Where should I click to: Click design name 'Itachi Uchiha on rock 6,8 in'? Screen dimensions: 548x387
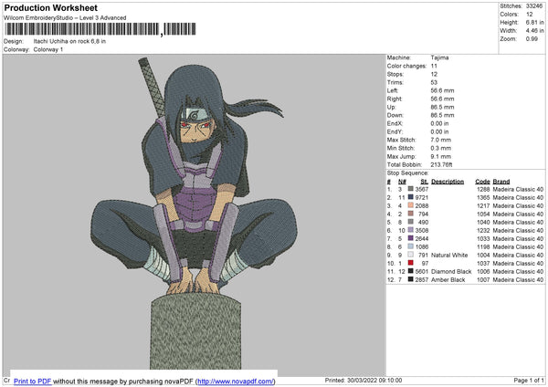69,41
